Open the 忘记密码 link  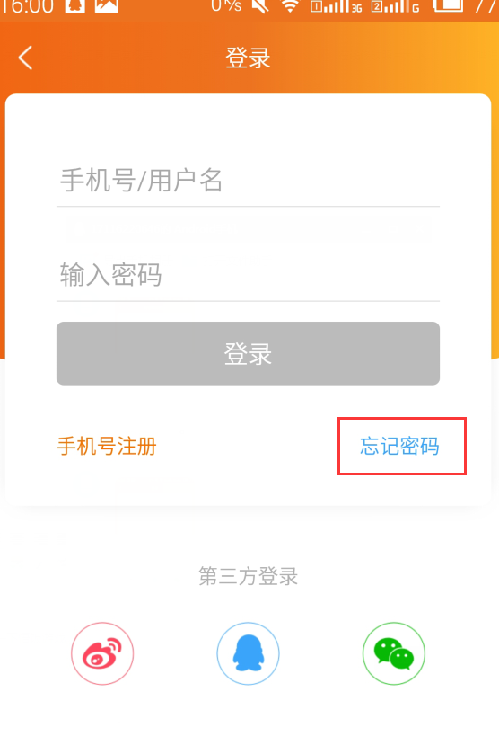(x=399, y=446)
